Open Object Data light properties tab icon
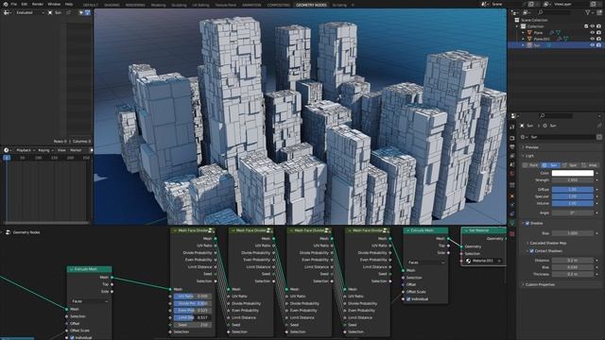 click(512, 223)
